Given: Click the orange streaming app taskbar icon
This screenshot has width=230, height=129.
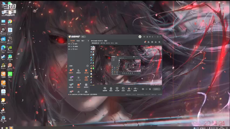Looking at the screenshot, I should [11, 128].
